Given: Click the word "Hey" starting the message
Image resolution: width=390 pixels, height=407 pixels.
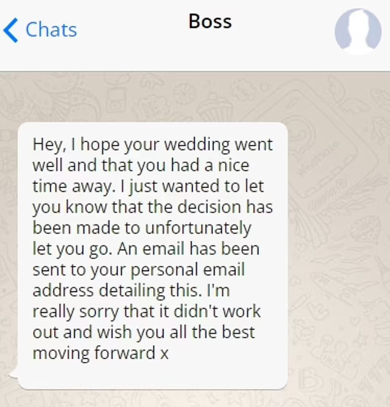Looking at the screenshot, I should (46, 144).
